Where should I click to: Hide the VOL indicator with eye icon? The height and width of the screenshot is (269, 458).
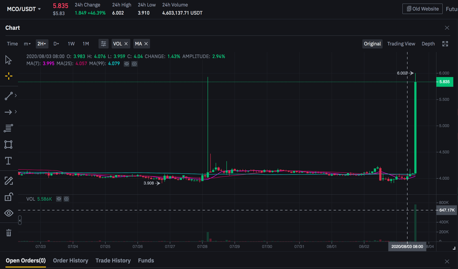point(59,199)
